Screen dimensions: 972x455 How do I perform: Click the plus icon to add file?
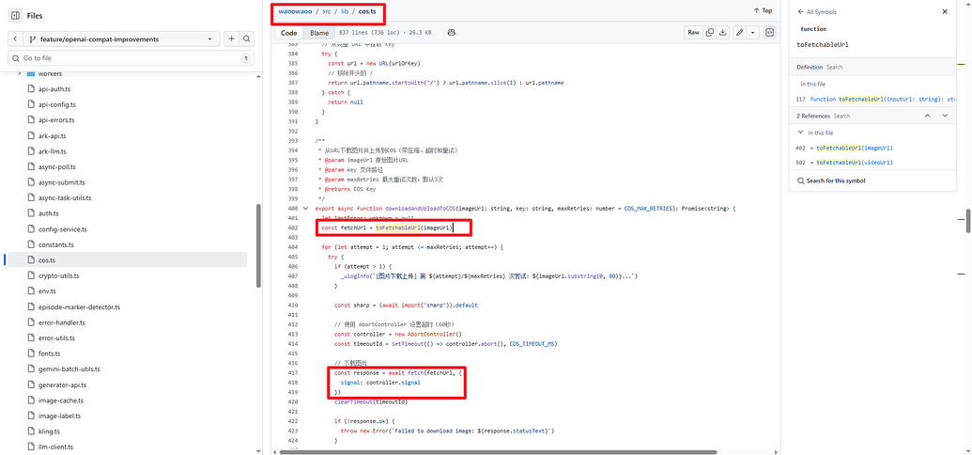[x=231, y=39]
